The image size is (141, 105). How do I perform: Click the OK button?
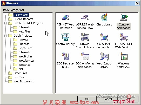coord(87,99)
